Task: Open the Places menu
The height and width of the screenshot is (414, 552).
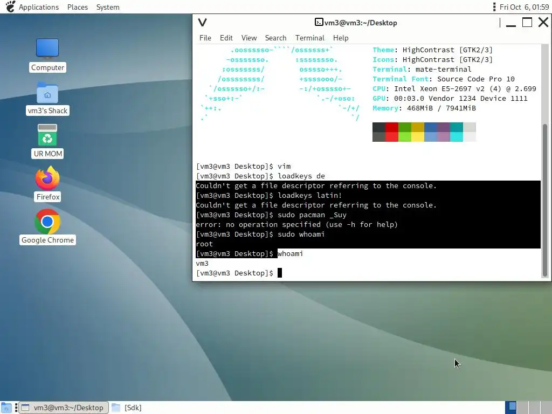Action: pos(78,7)
